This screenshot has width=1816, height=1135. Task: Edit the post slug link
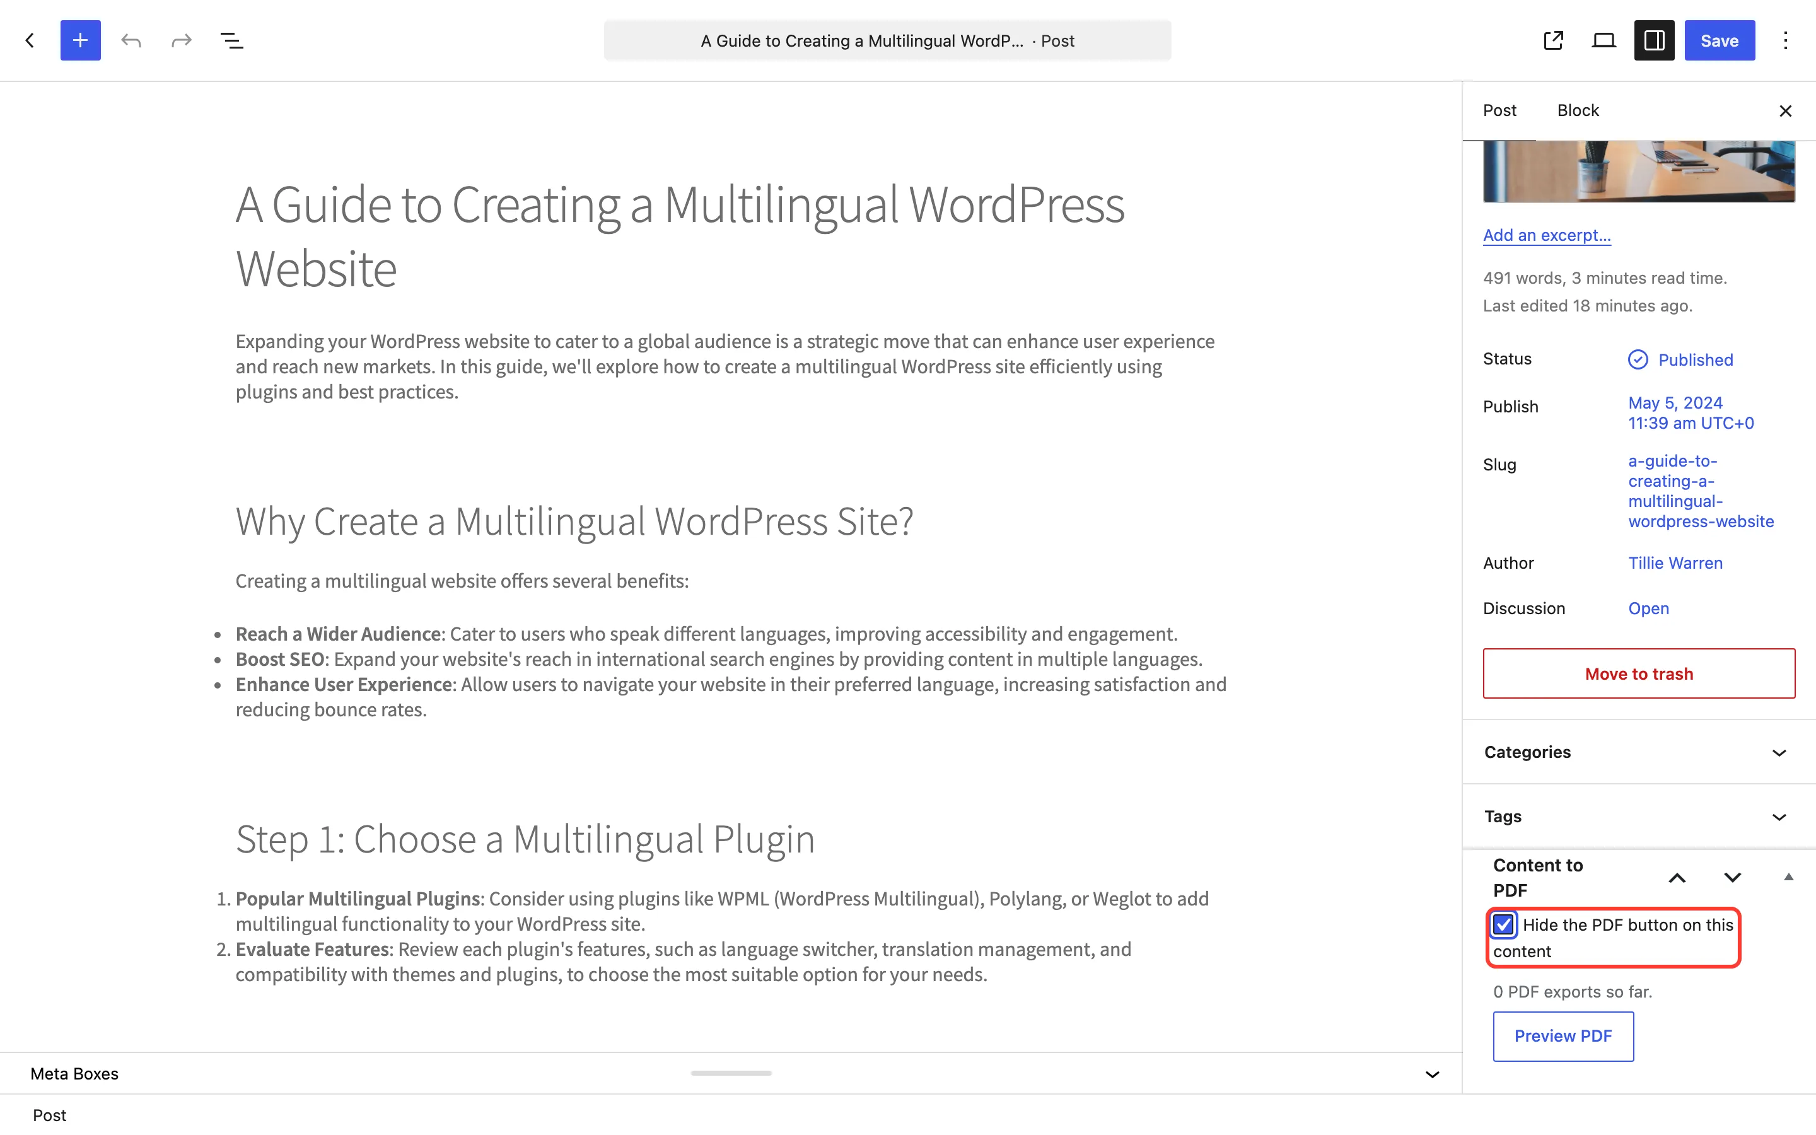click(x=1701, y=491)
